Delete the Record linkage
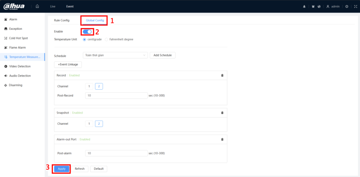 coord(222,75)
